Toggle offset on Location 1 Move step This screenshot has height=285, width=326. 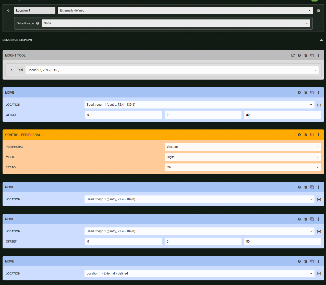point(319,273)
